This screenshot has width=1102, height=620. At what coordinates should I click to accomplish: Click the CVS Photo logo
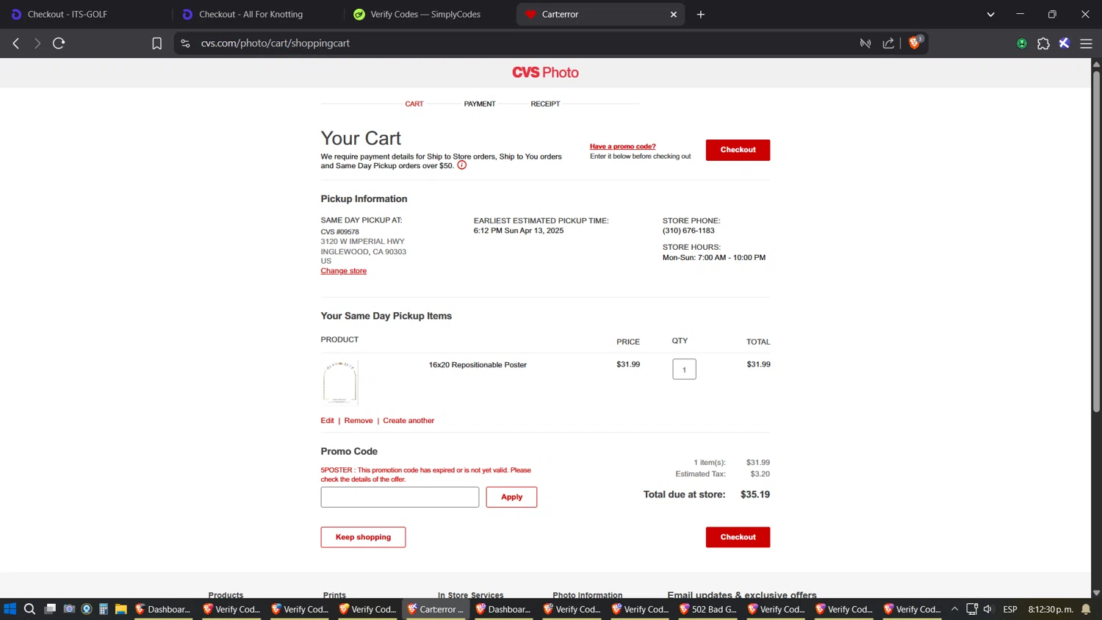point(545,73)
